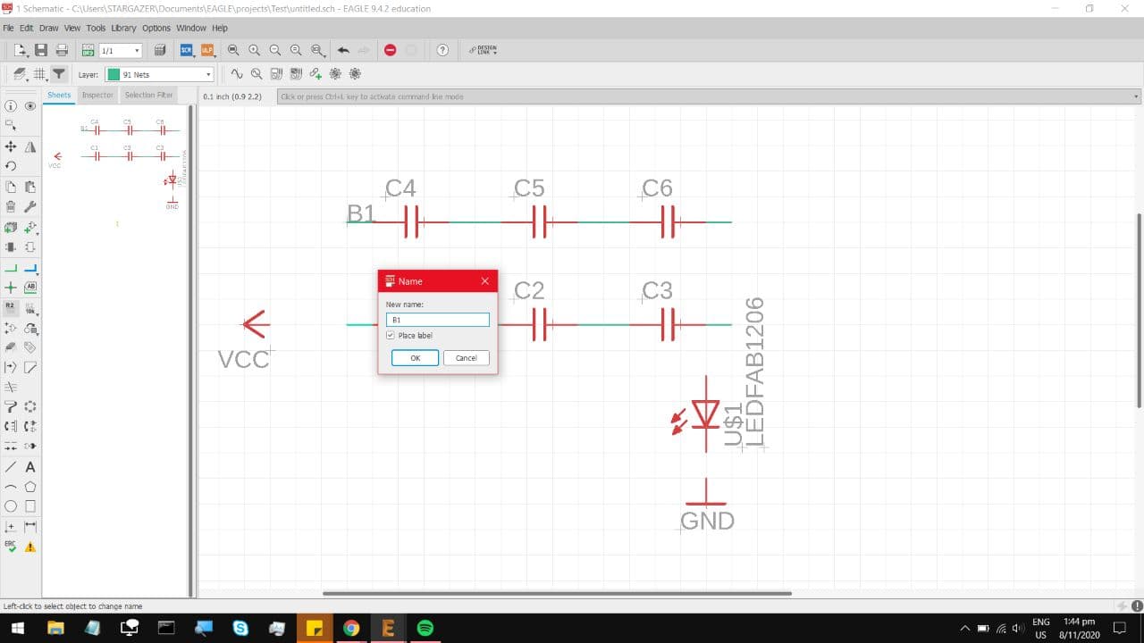
Task: Expand the command line history dropdown
Action: (x=1137, y=96)
